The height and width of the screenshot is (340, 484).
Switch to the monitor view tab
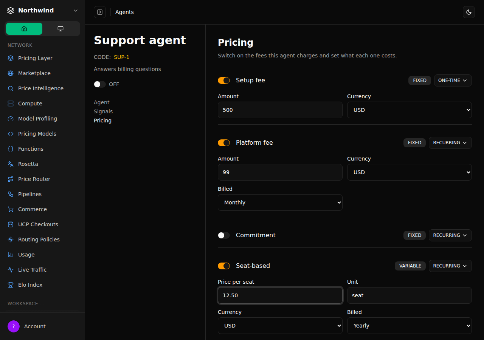pos(60,29)
